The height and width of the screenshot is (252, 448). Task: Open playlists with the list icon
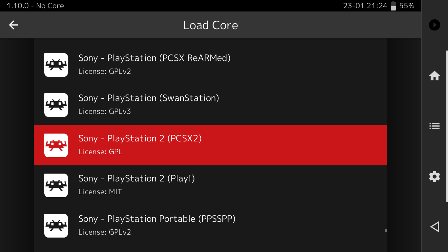pyautogui.click(x=434, y=126)
